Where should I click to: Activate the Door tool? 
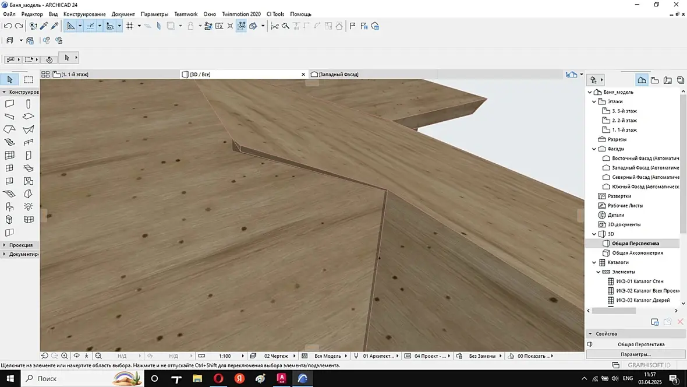click(28, 155)
